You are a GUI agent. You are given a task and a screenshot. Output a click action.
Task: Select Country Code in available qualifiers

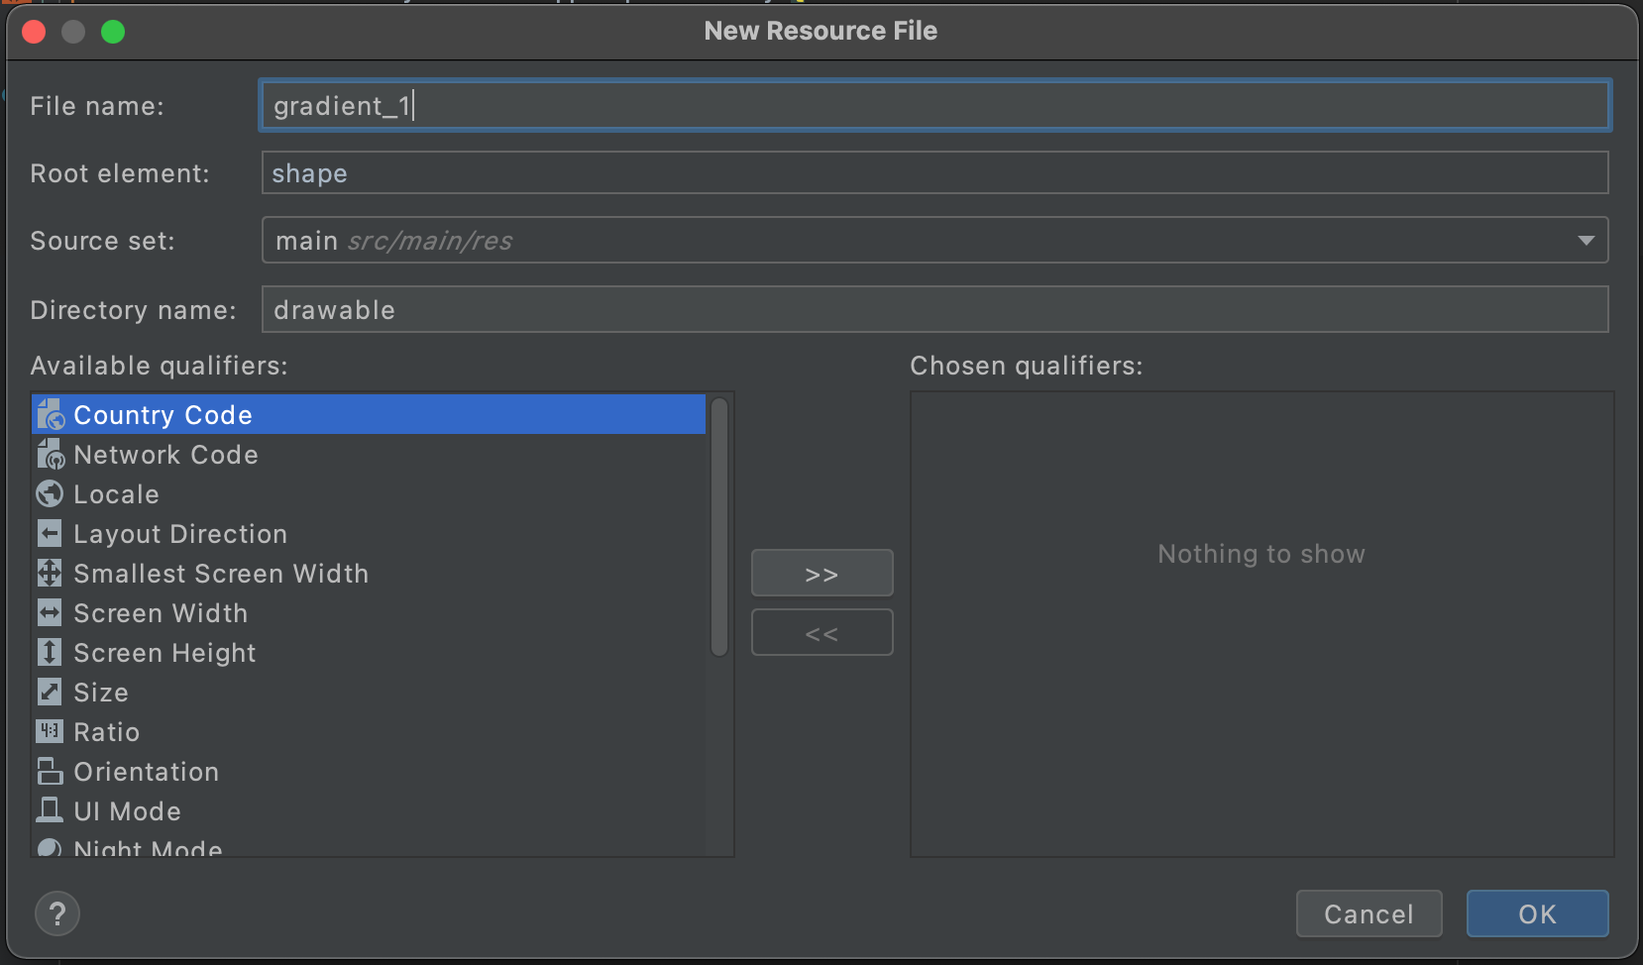[x=369, y=414]
